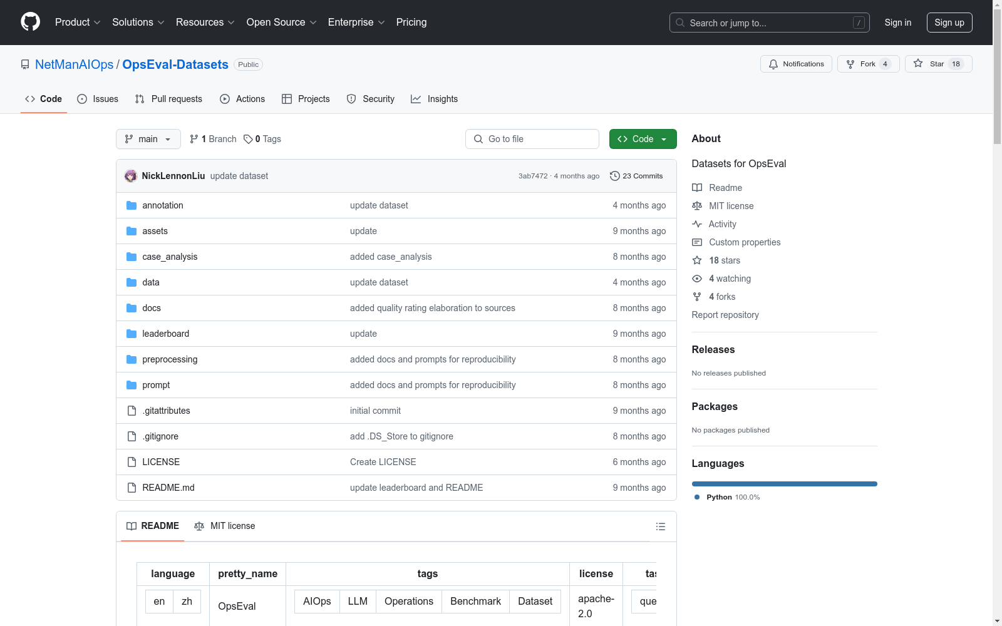Click the Python language bar

[x=785, y=484]
